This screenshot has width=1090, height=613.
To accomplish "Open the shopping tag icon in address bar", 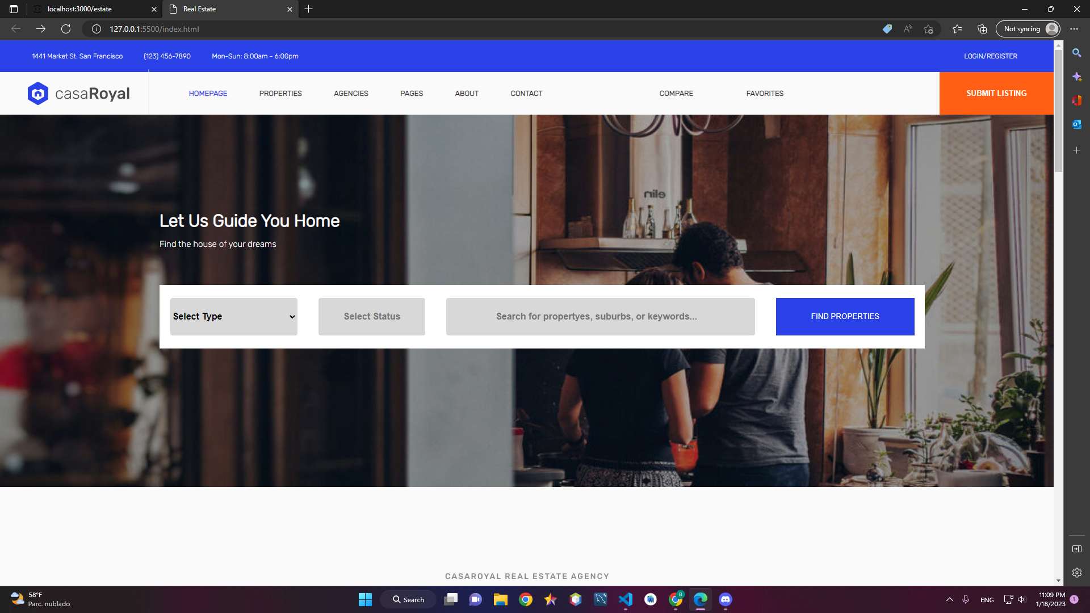I will click(x=887, y=28).
